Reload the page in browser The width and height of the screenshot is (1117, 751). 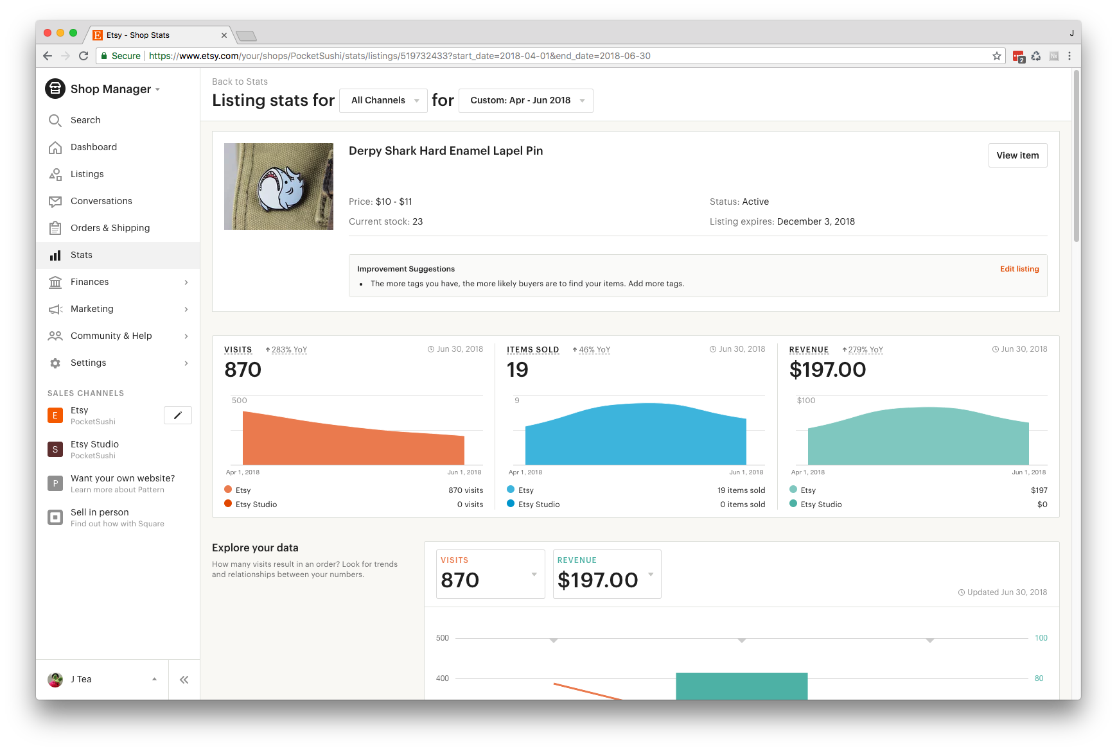point(84,56)
